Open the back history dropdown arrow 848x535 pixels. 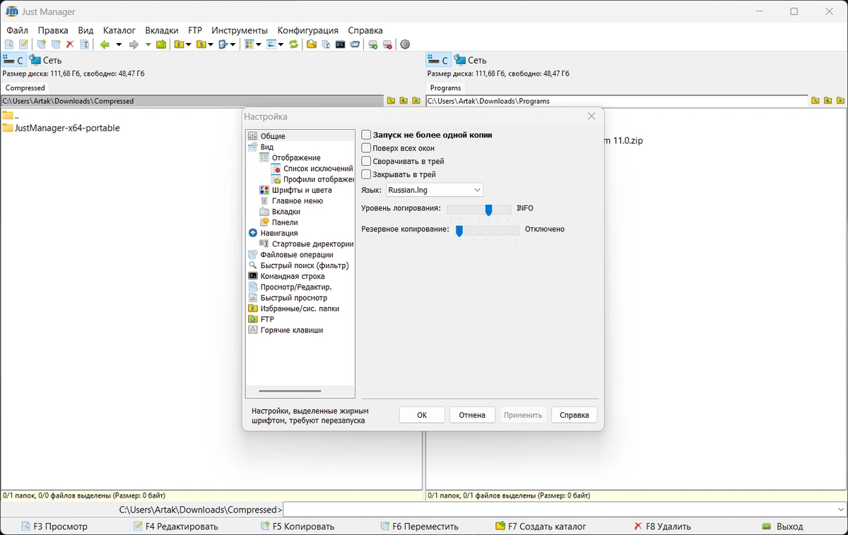[x=119, y=44]
